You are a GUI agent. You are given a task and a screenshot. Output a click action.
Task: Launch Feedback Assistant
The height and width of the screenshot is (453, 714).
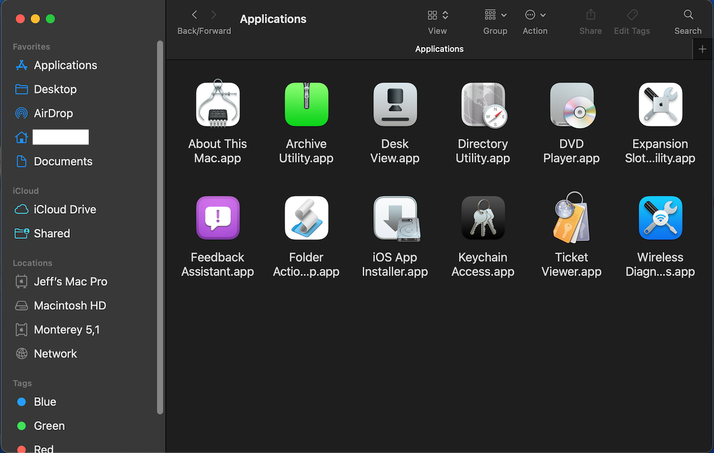[x=218, y=218]
